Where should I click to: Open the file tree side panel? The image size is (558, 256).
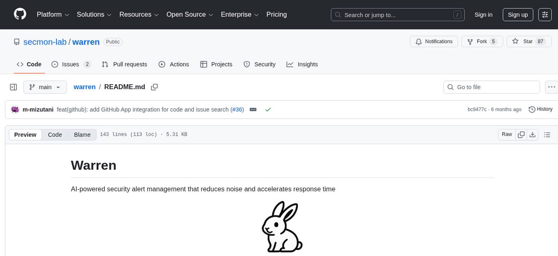click(x=13, y=87)
